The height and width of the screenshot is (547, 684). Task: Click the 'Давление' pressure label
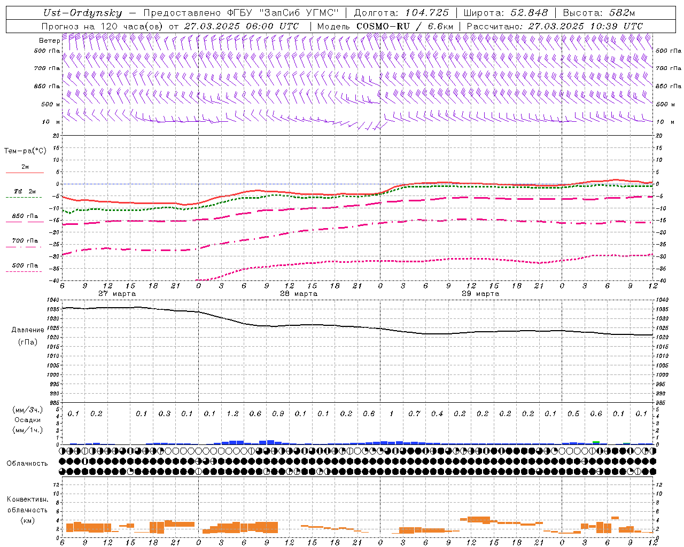tap(28, 330)
